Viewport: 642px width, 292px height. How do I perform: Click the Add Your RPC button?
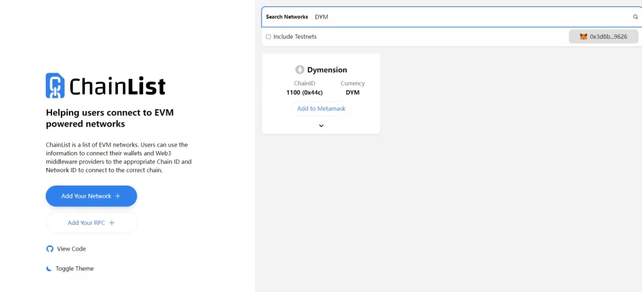[x=92, y=223]
